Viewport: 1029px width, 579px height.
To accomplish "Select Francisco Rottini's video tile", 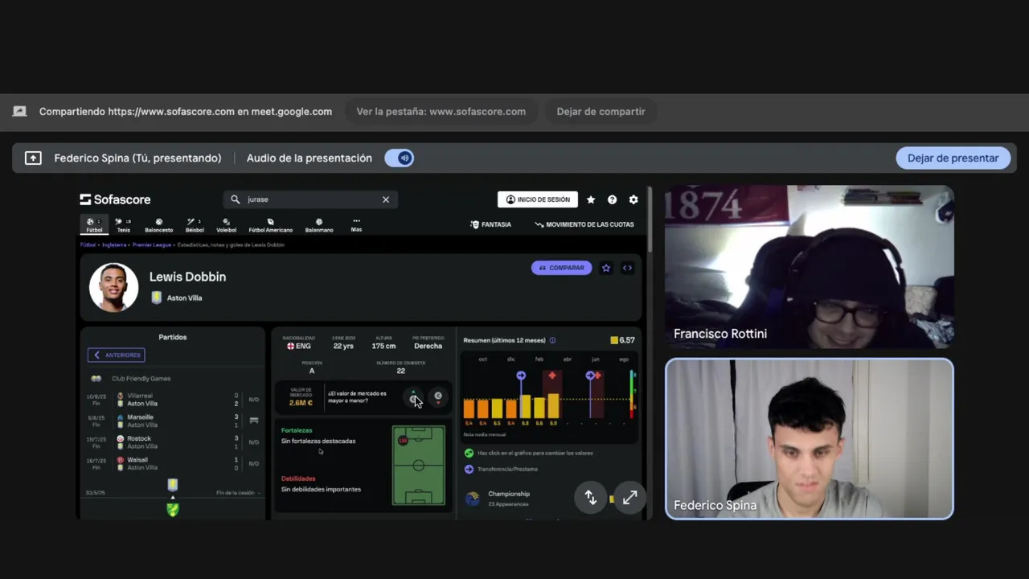I will 809,267.
